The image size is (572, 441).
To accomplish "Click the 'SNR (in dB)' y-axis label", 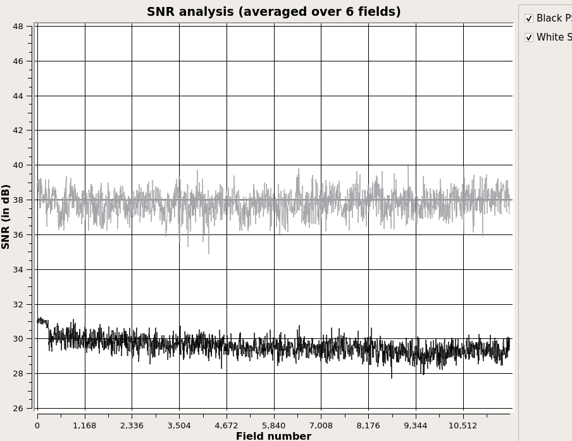I will (6, 216).
